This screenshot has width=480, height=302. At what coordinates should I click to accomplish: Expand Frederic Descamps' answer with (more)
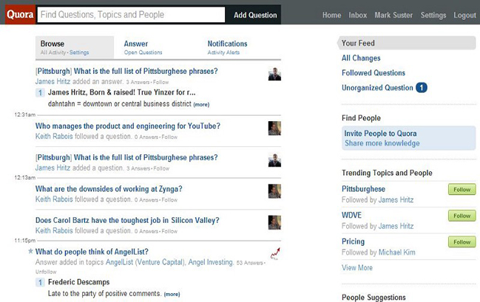[172, 295]
